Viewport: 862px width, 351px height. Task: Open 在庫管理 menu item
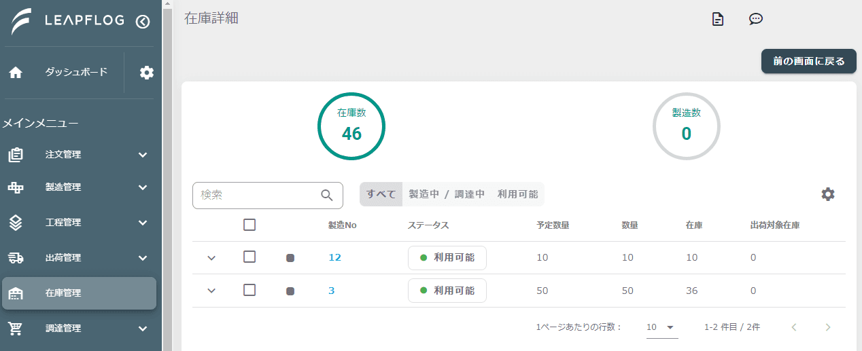[79, 293]
